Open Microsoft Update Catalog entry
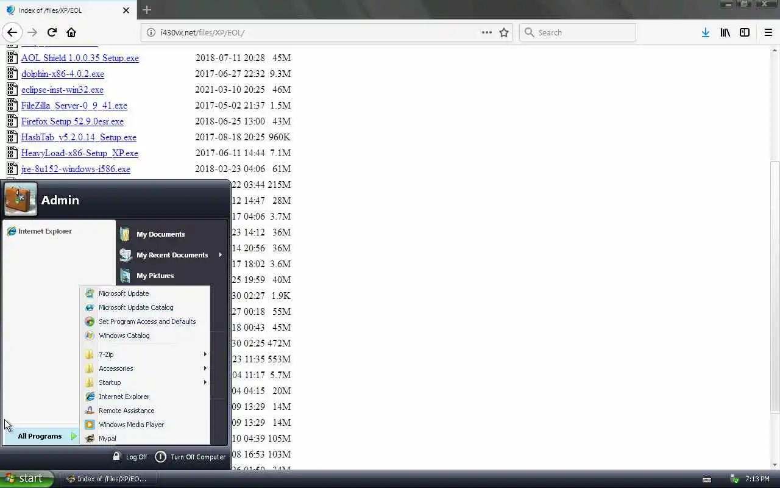The width and height of the screenshot is (780, 488). click(146, 307)
